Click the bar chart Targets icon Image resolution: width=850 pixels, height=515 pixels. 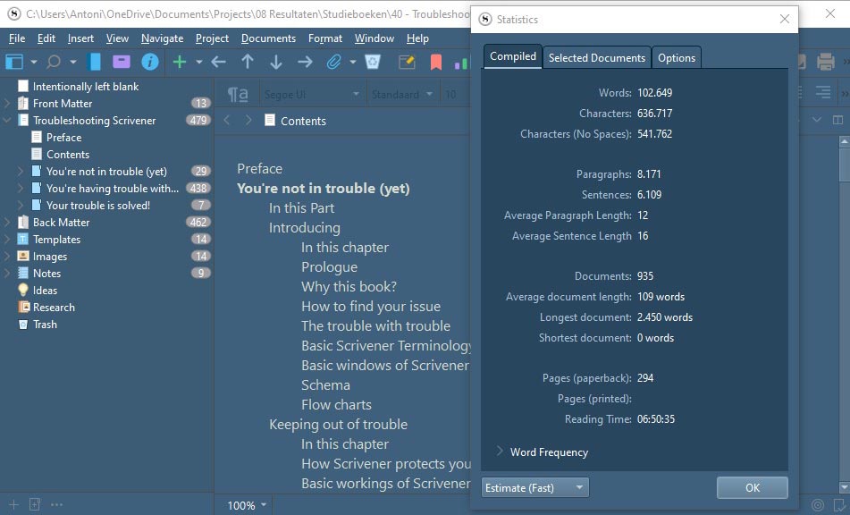coord(461,63)
